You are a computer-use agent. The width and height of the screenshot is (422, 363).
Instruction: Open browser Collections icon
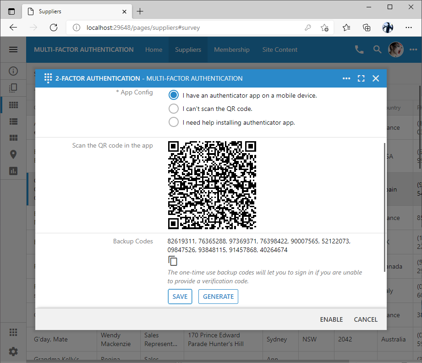tap(367, 27)
